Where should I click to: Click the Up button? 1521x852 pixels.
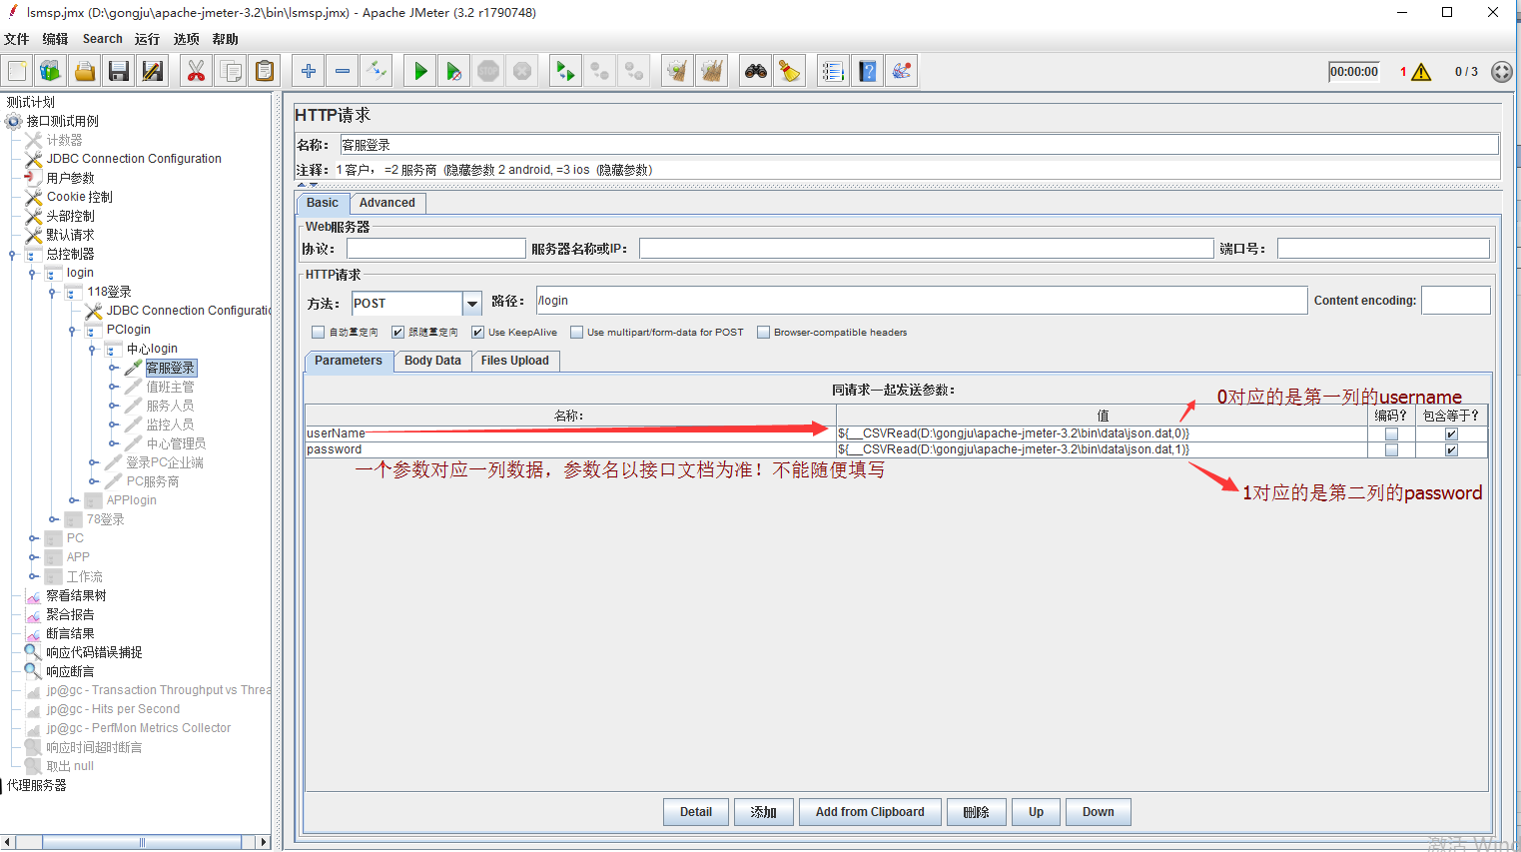(1037, 812)
